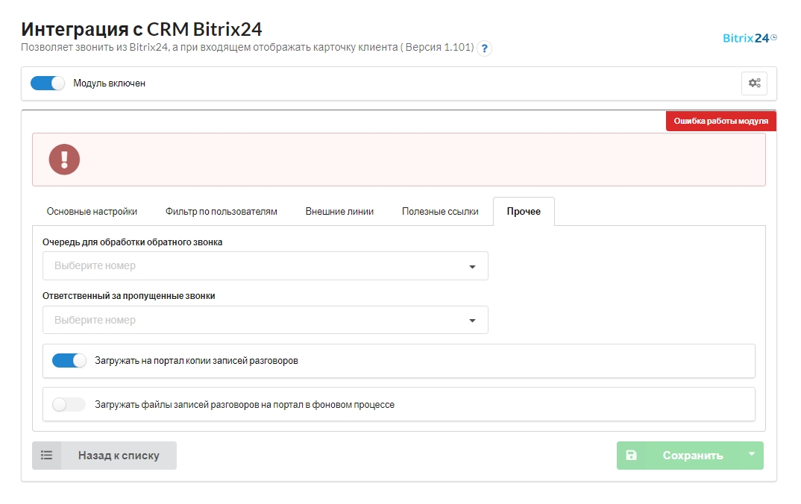This screenshot has height=504, width=801.
Task: Open module settings gears icon
Action: point(754,84)
